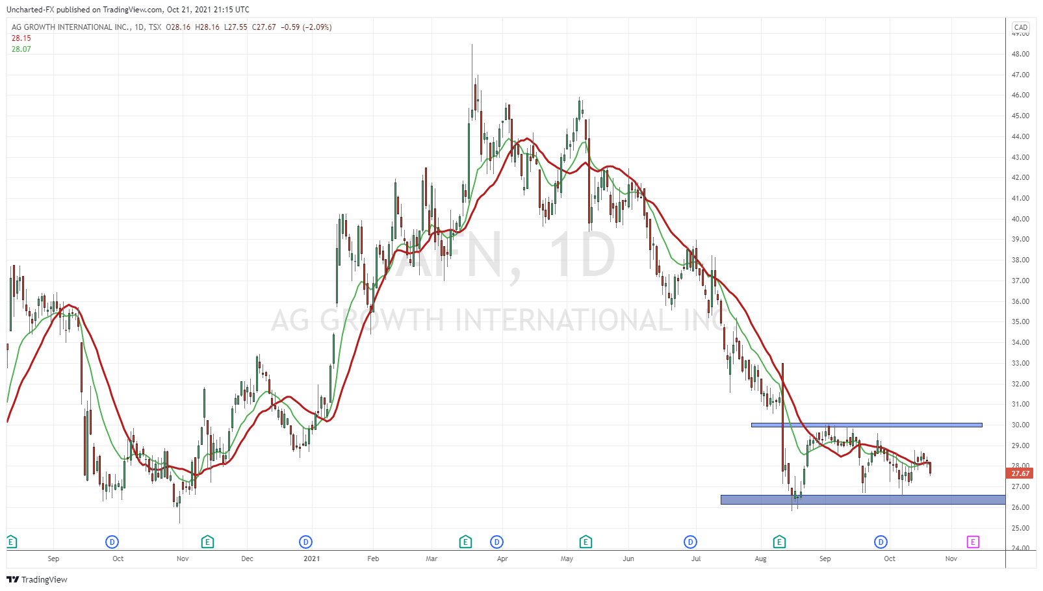
Task: Click the Feb label on time axis
Action: click(373, 559)
